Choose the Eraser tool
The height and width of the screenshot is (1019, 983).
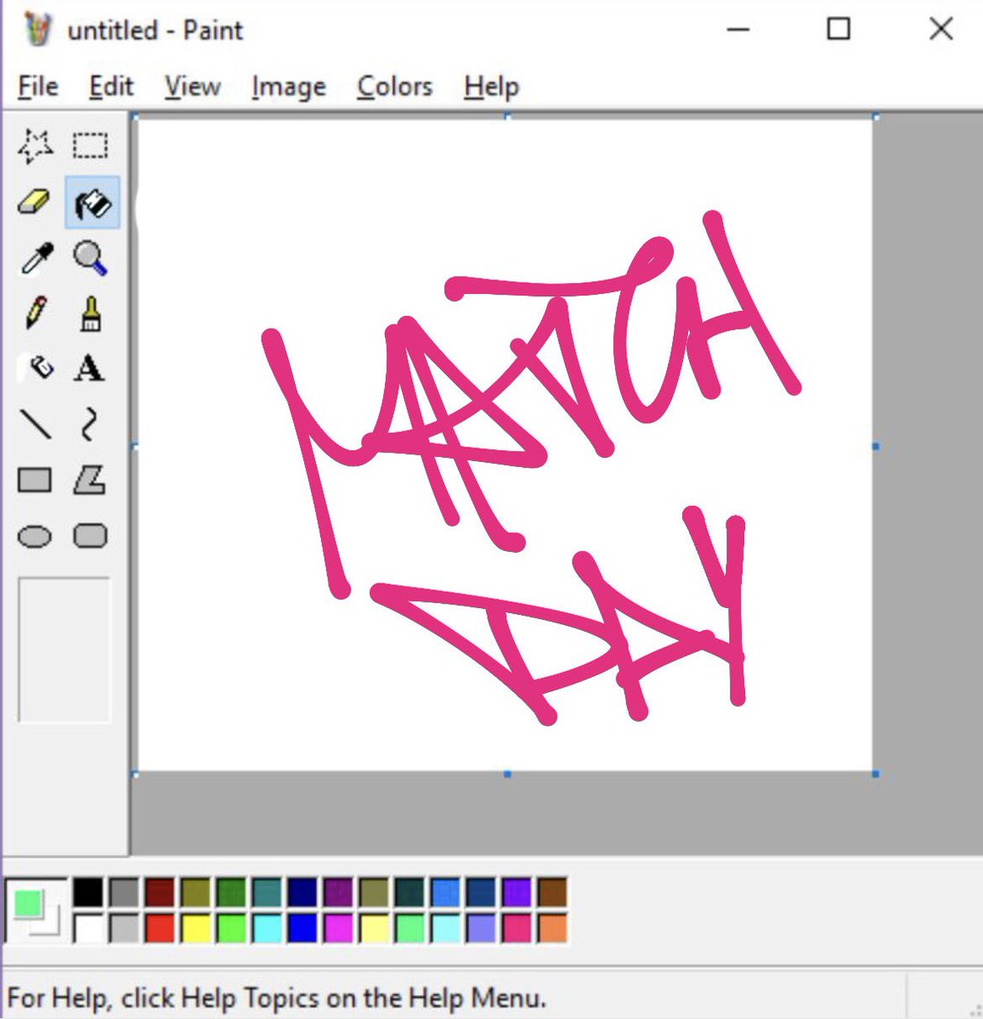[x=35, y=203]
